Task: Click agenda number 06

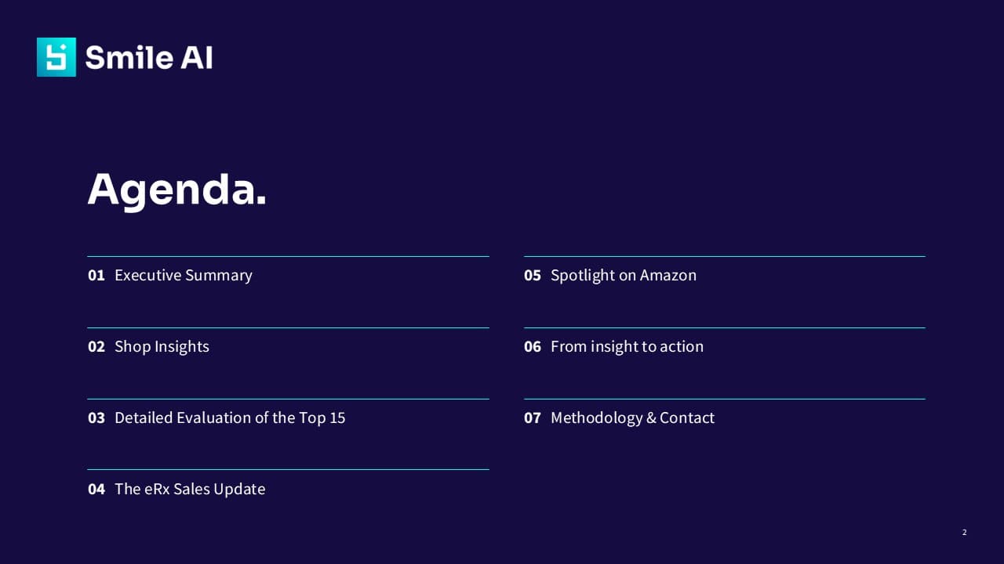Action: point(533,346)
